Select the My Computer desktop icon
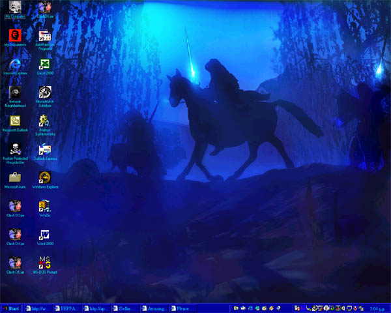The image size is (391, 313). [x=15, y=10]
